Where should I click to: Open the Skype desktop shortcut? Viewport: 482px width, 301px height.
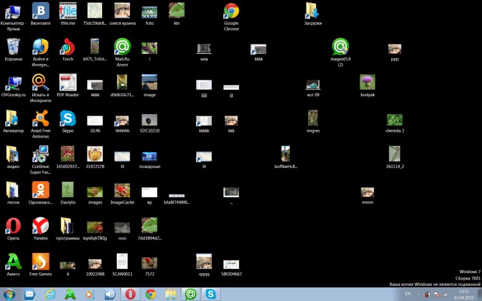tap(67, 118)
